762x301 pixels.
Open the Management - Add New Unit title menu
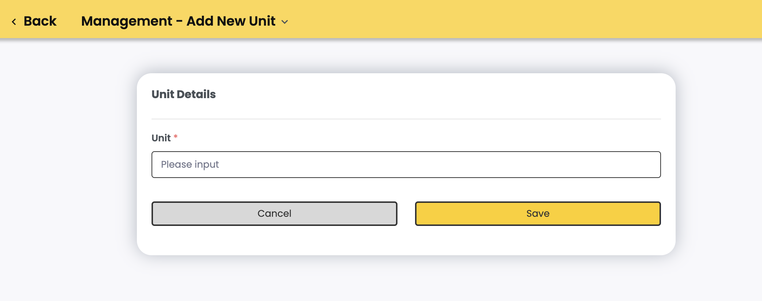pos(178,21)
